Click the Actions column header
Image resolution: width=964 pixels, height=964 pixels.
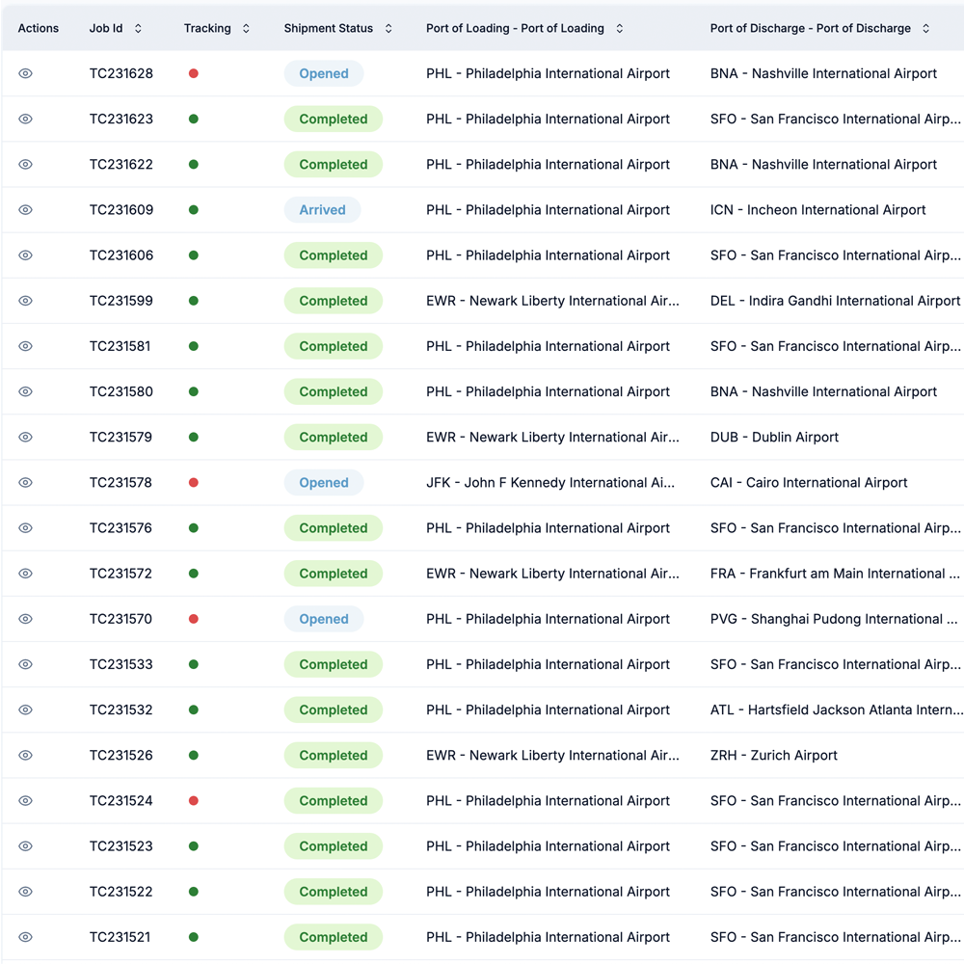(39, 29)
